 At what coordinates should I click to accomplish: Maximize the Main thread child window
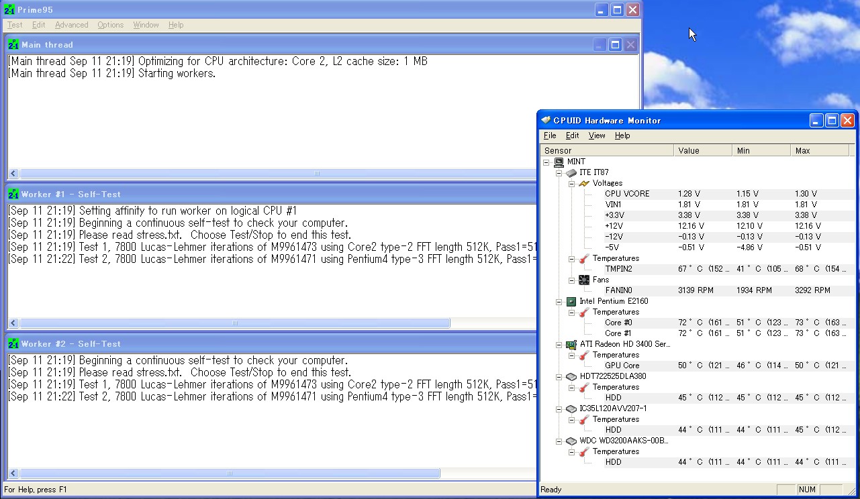pyautogui.click(x=615, y=45)
